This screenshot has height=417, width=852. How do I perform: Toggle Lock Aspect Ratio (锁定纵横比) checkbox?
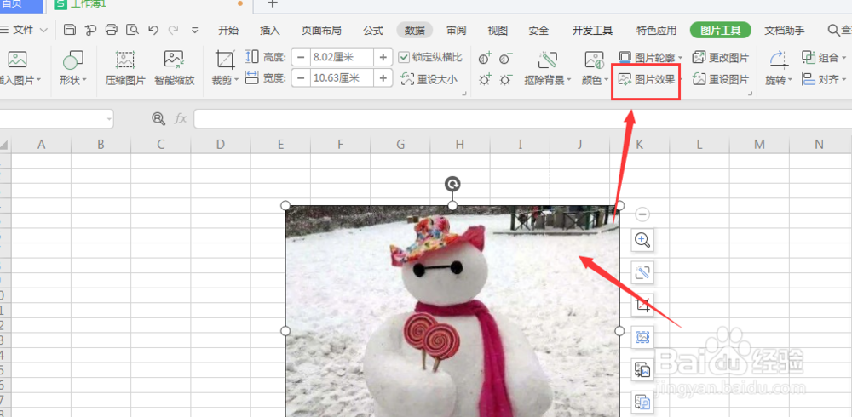[x=404, y=57]
